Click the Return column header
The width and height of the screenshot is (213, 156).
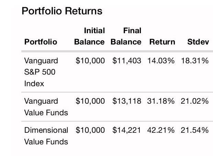tap(162, 42)
